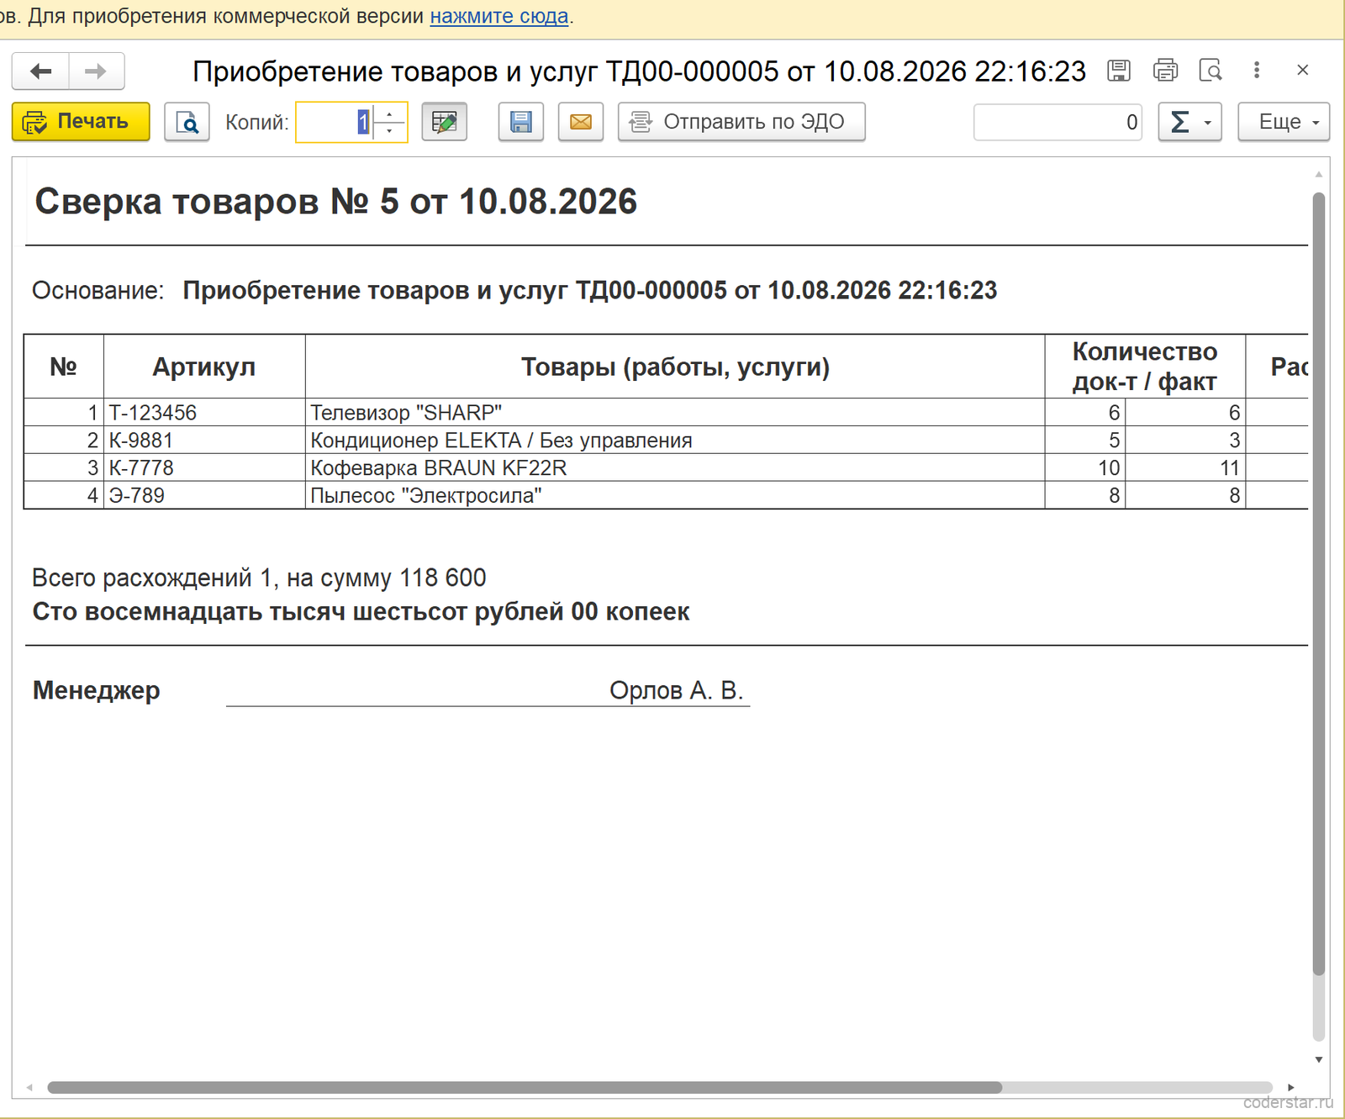
Task: Close the document window
Action: (1303, 71)
